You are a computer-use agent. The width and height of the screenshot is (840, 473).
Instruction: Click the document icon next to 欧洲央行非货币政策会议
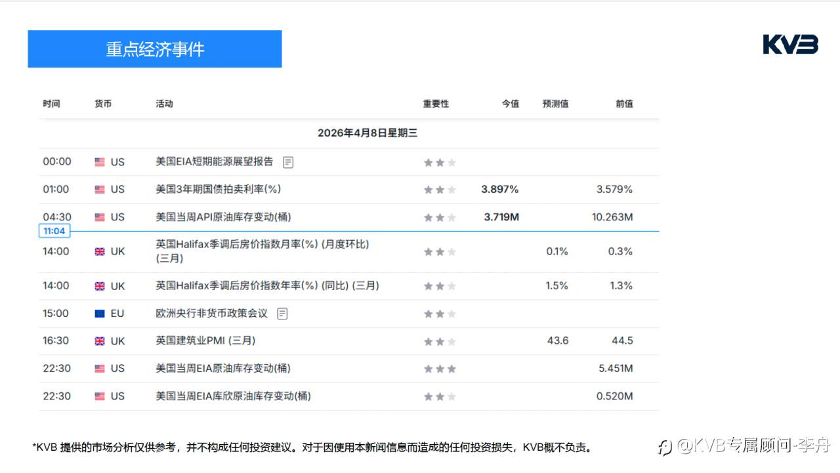tap(282, 313)
